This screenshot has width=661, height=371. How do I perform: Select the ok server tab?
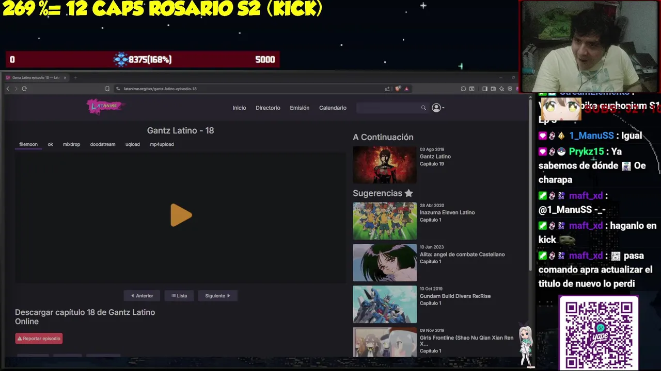click(50, 144)
